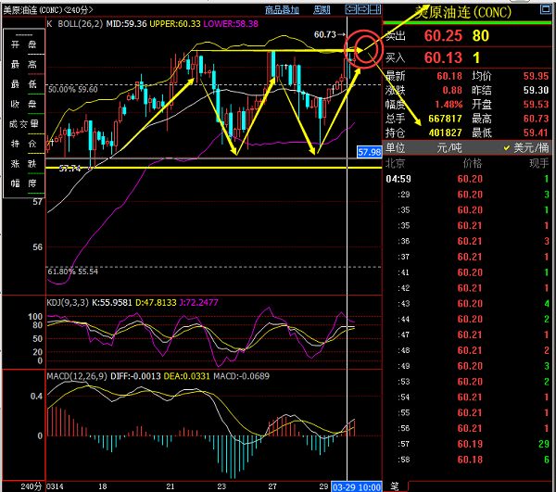Click the 57.74 low price annotation
The image size is (556, 492).
pos(69,169)
